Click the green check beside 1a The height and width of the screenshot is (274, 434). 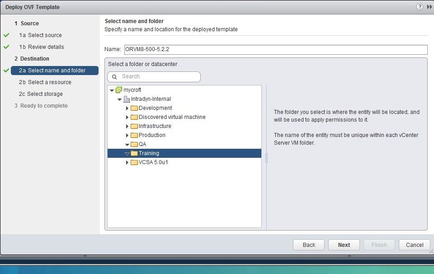(6, 35)
